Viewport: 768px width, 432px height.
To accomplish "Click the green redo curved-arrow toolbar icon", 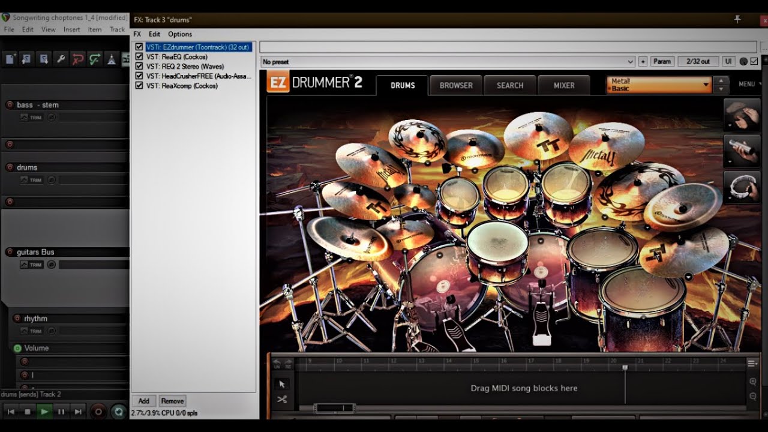I will pyautogui.click(x=94, y=59).
